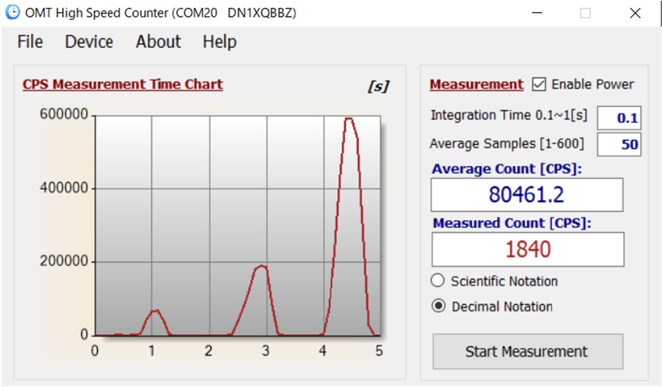Click the clock app icon in title bar
662x387 pixels.
point(12,13)
